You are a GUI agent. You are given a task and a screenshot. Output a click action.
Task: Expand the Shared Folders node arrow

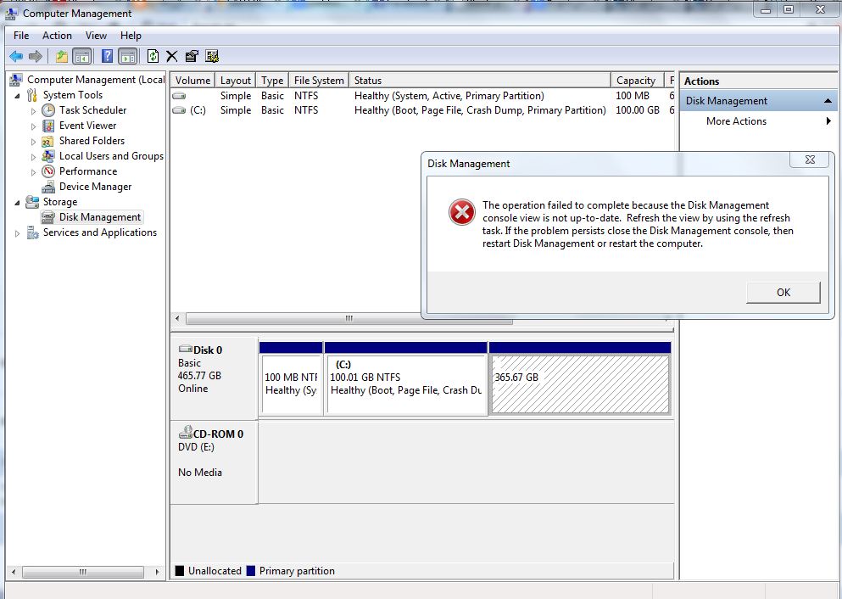point(33,142)
